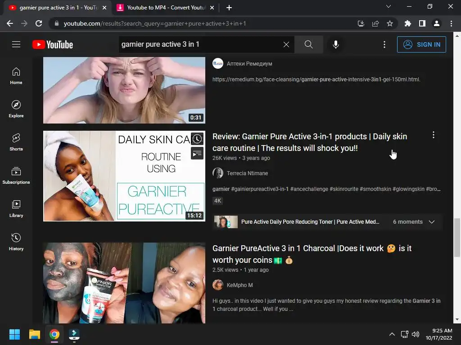This screenshot has width=461, height=345.
Task: Open Chrome profile icon
Action: click(437, 23)
